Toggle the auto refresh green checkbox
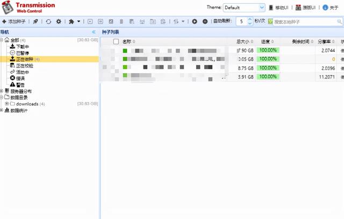This screenshot has height=219, width=344. (x=270, y=22)
